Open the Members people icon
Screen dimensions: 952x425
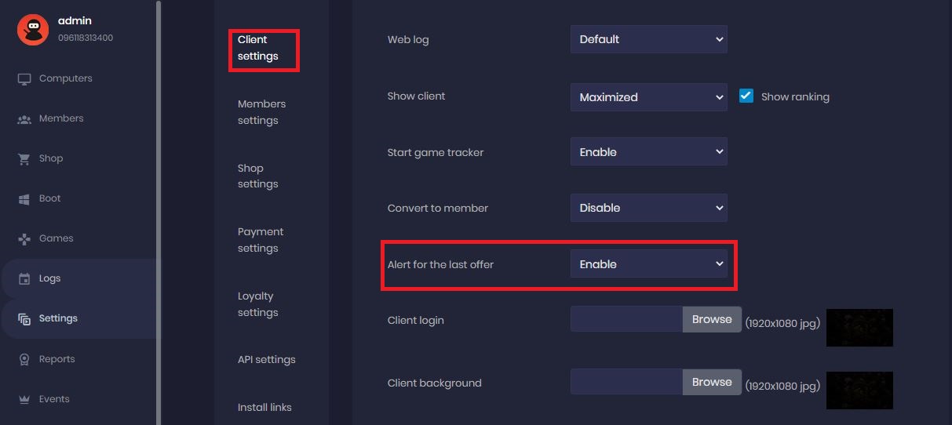[x=24, y=119]
